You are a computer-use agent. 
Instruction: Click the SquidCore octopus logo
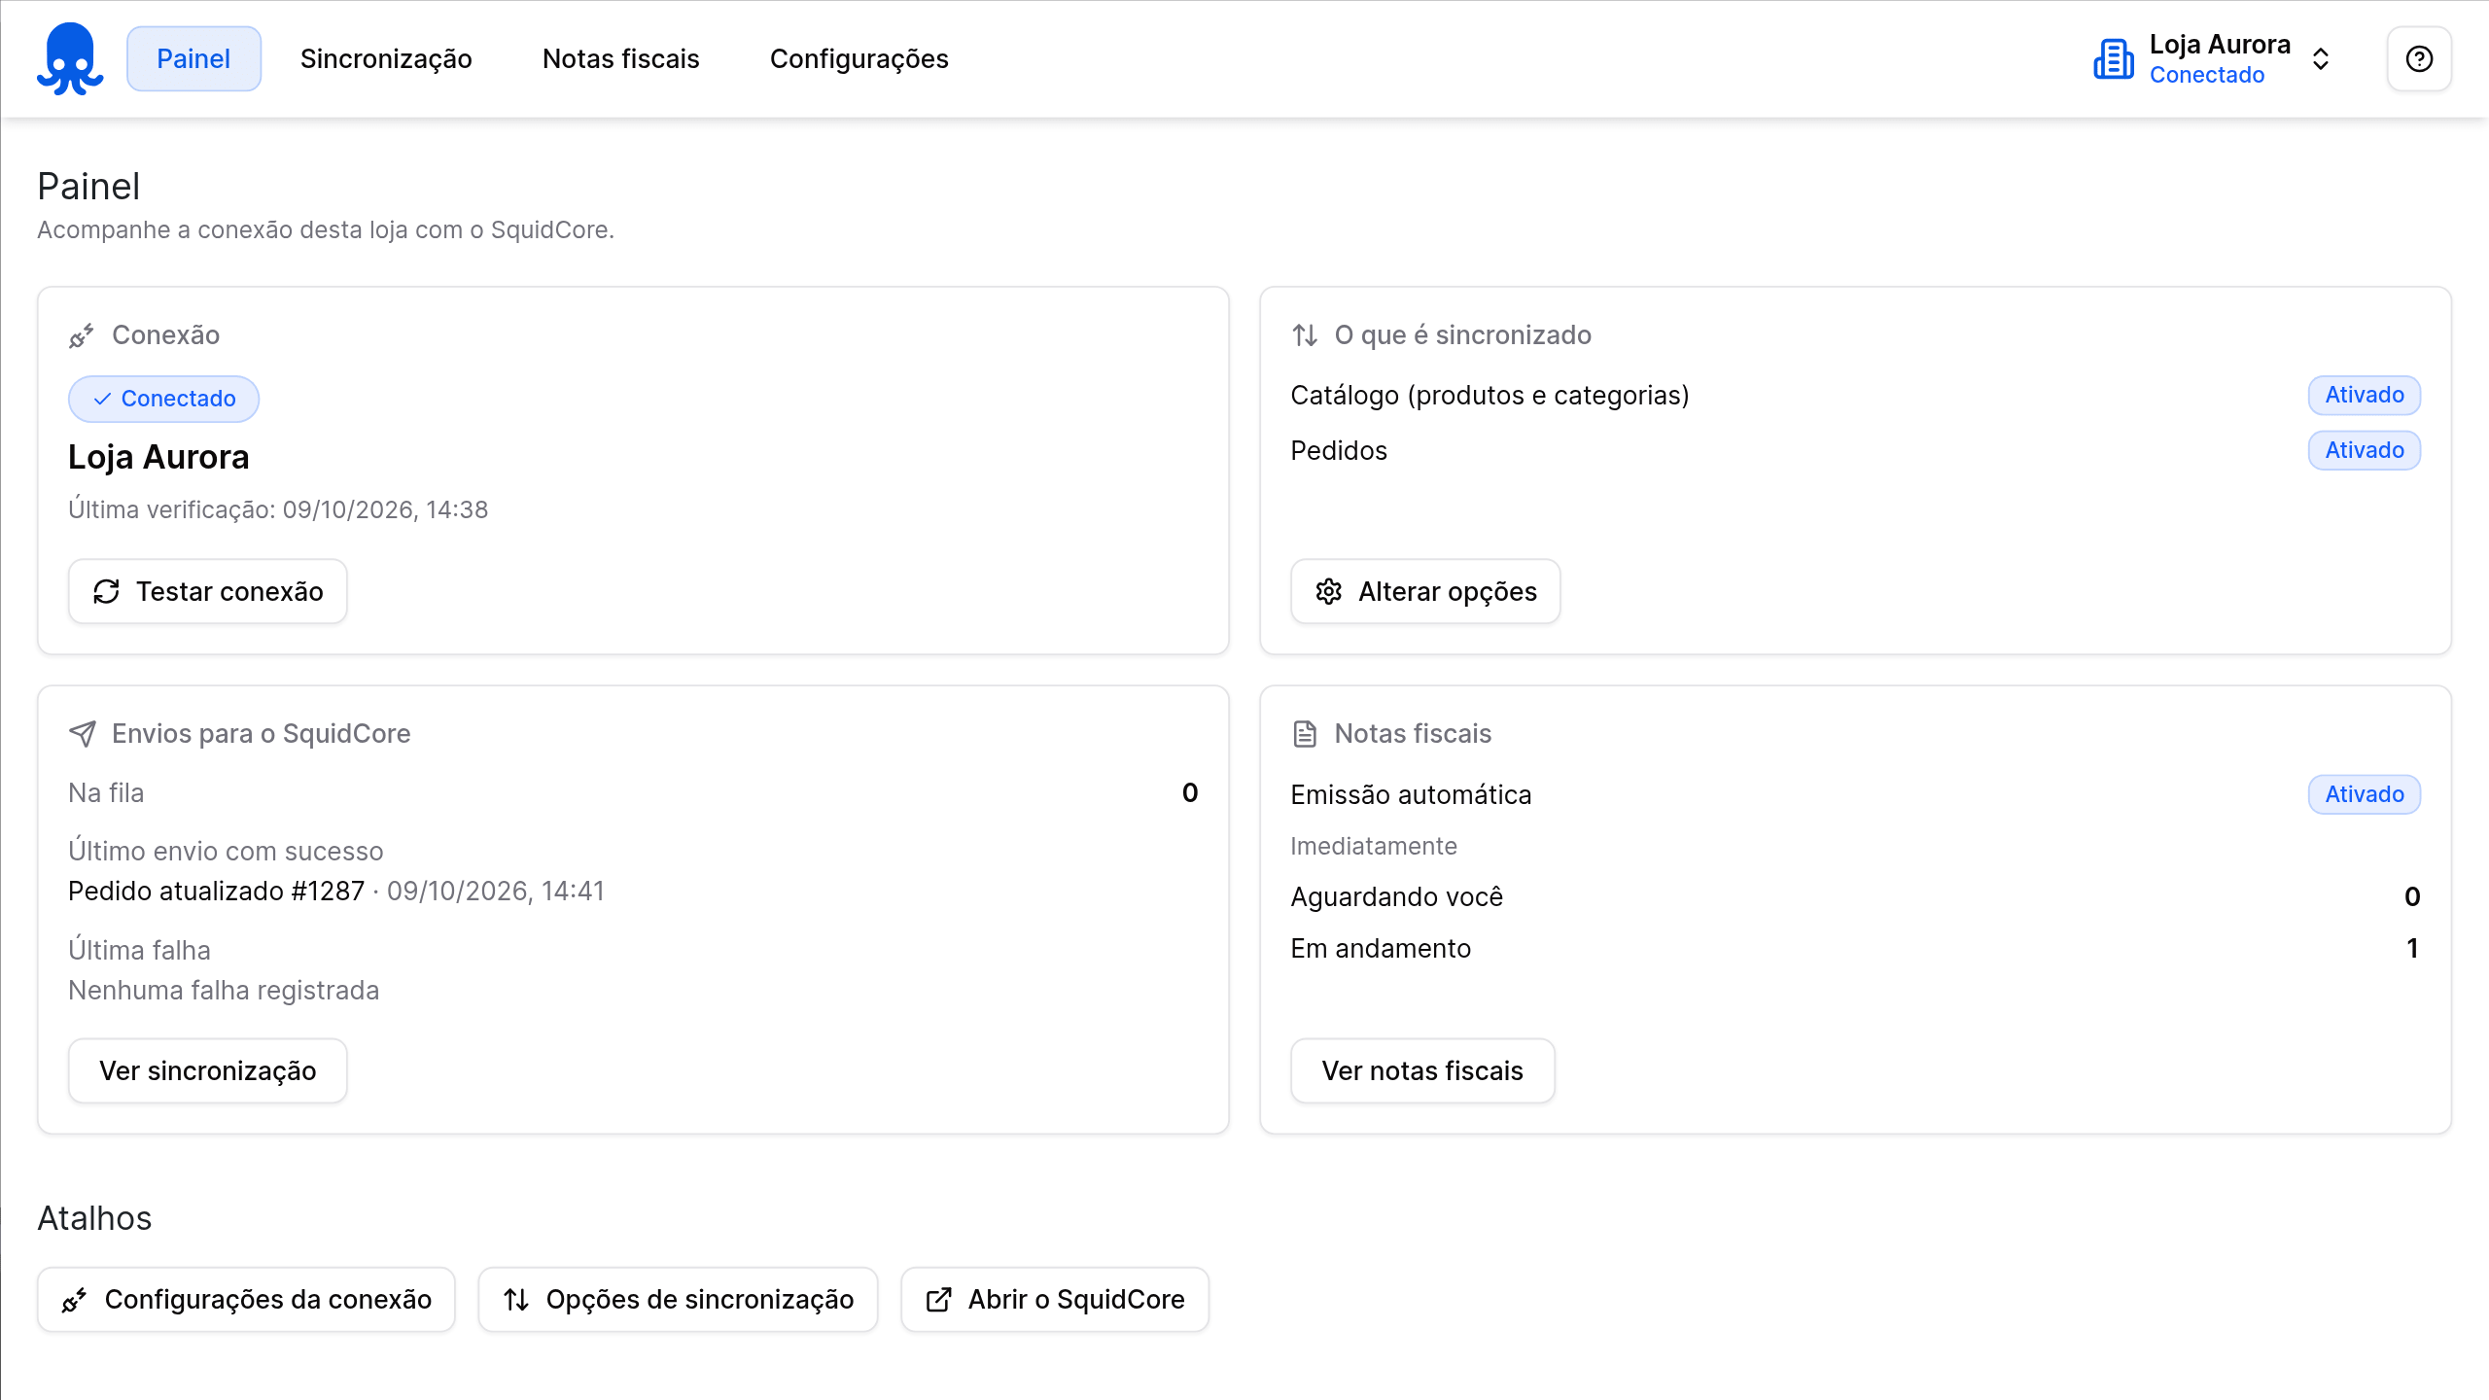70,58
